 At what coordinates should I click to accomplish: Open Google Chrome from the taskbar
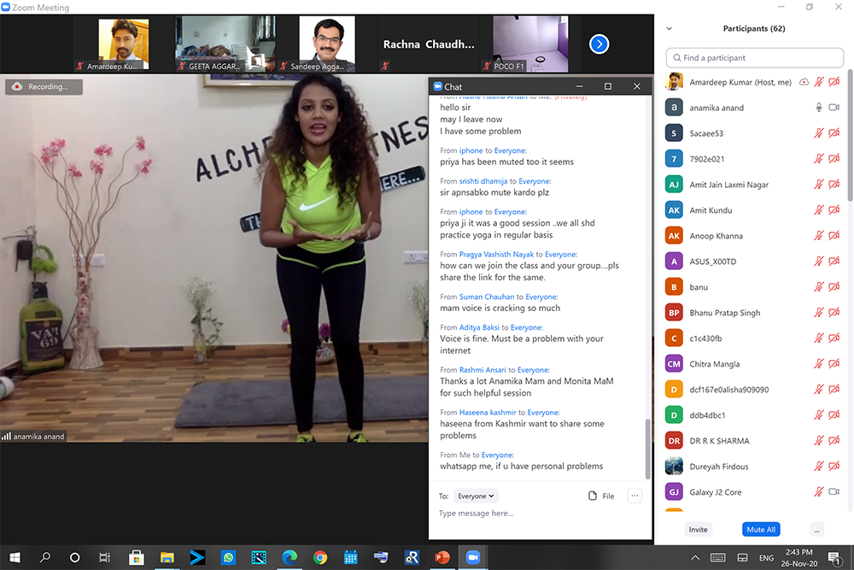tap(320, 557)
